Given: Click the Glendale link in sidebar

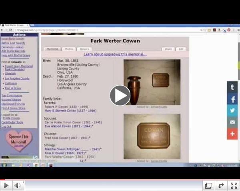Looking at the screenshot, I should pyautogui.click(x=10, y=74).
